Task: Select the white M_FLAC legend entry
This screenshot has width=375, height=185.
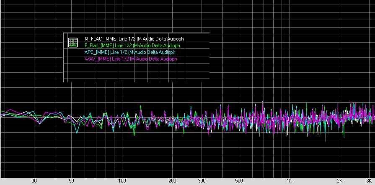Action: (134, 38)
